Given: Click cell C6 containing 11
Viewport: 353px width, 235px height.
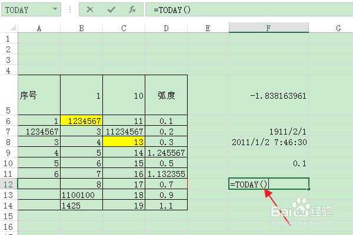Looking at the screenshot, I should [124, 120].
